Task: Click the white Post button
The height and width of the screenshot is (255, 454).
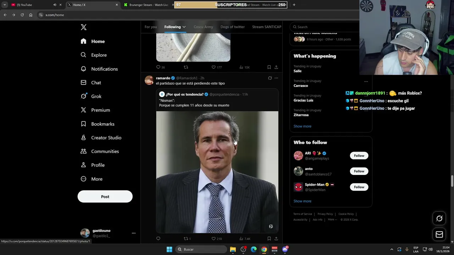Action: point(105,197)
